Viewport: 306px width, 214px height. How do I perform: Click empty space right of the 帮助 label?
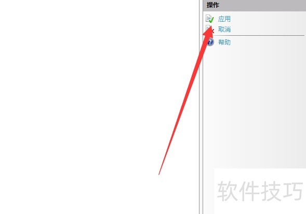(x=268, y=42)
